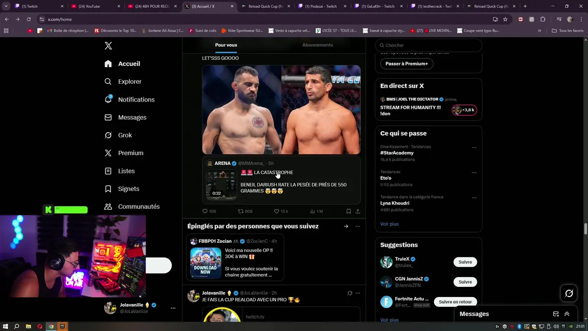Screen dimensions: 588x331
Task: Compose new message in Messages drawer
Action: pyautogui.click(x=556, y=314)
